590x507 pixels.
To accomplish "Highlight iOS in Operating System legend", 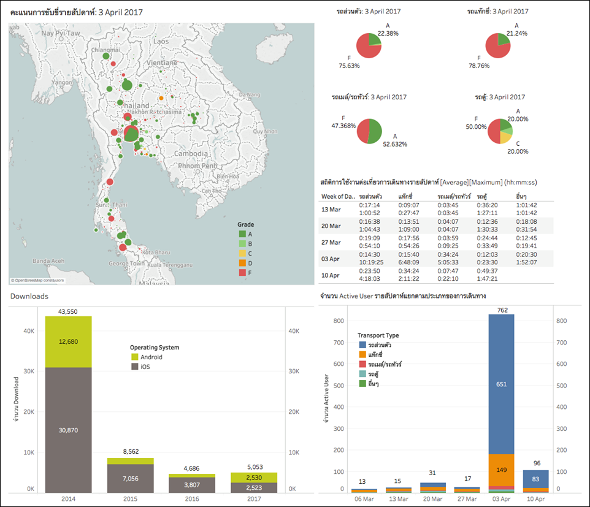I will click(x=135, y=367).
